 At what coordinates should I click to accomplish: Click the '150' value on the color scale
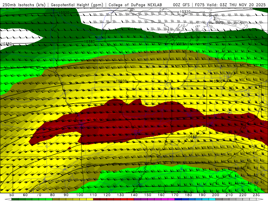[147, 195]
